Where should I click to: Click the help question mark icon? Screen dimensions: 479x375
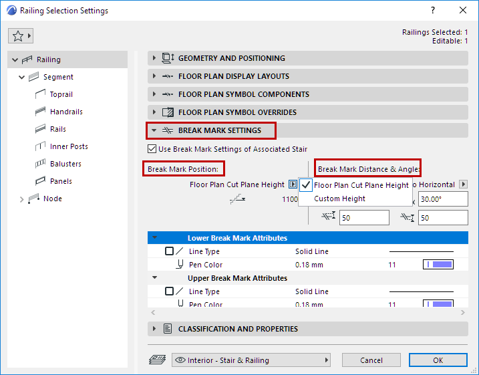[x=433, y=11]
